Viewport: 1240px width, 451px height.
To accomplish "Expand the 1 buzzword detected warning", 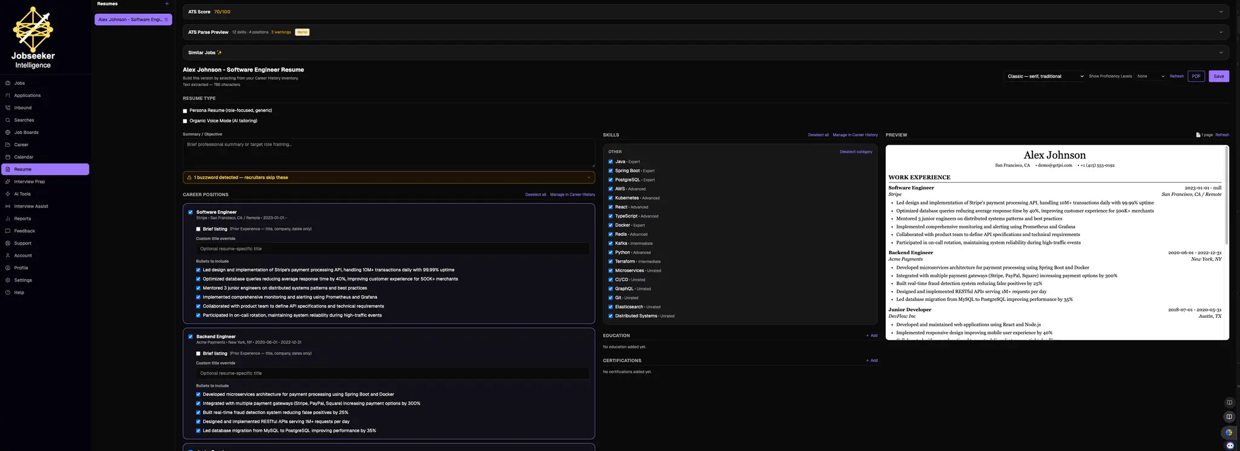I will [x=389, y=177].
